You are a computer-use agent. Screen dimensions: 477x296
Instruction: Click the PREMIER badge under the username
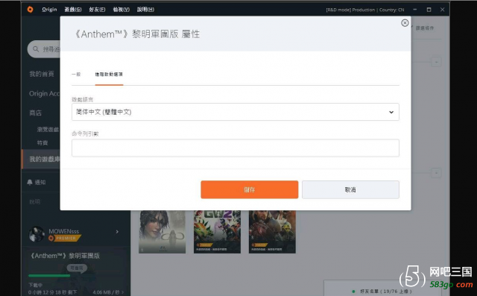tap(64, 238)
